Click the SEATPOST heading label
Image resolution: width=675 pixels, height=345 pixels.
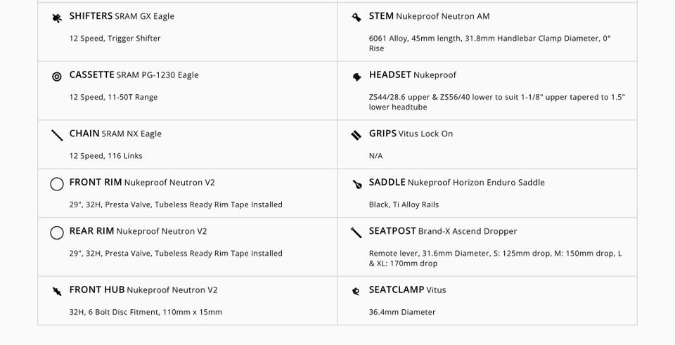coord(392,231)
